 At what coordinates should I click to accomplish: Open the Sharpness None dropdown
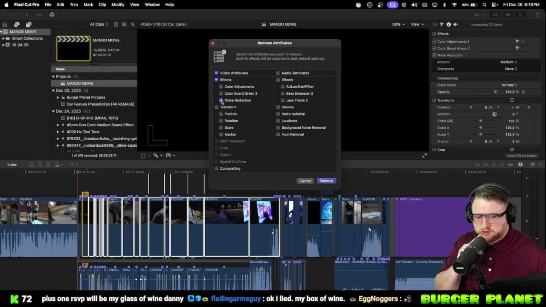tap(511, 69)
